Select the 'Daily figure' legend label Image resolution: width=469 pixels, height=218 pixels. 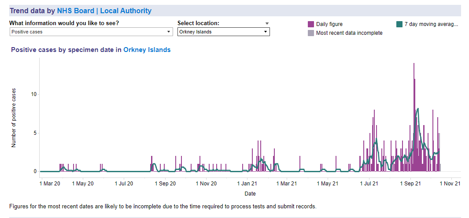point(329,24)
